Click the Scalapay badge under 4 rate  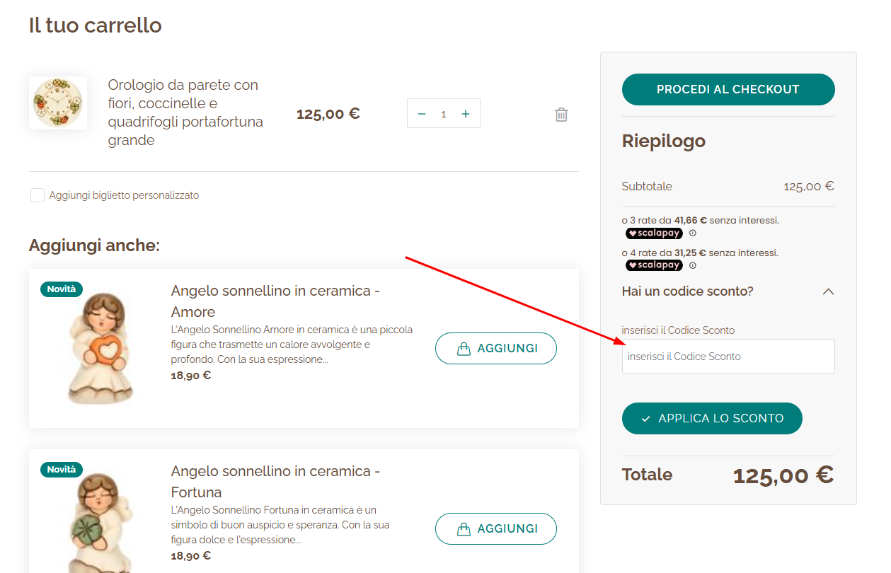coord(654,265)
